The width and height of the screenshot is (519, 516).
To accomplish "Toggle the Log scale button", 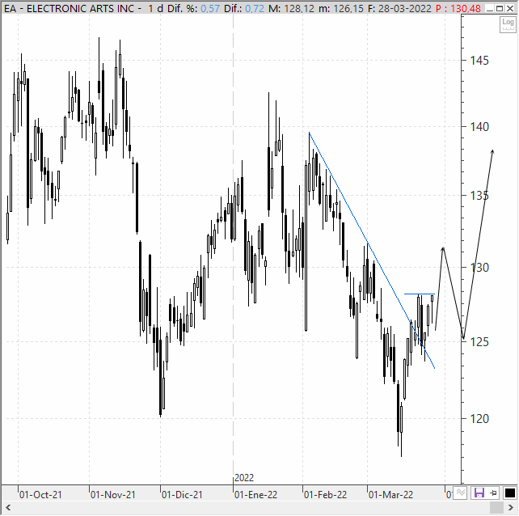I will [508, 24].
